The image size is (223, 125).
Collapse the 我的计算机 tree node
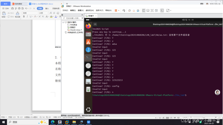(x=63, y=22)
